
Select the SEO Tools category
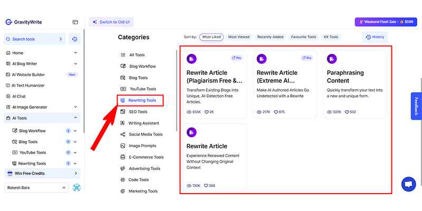coord(134,112)
